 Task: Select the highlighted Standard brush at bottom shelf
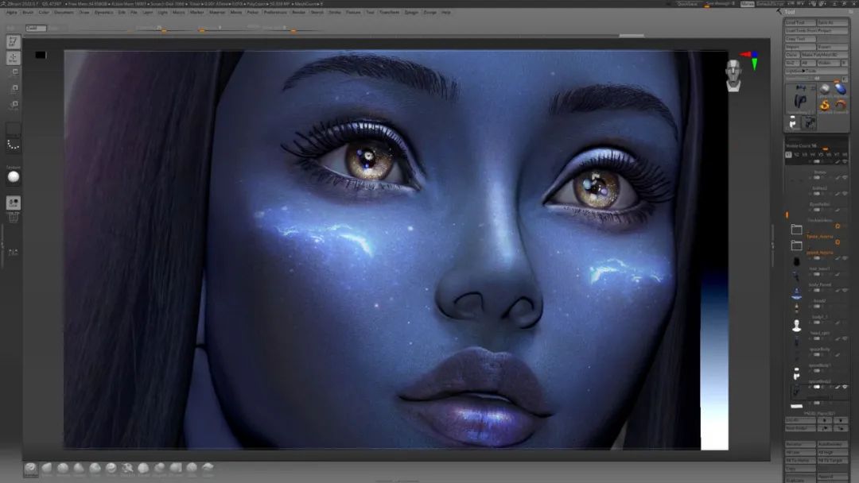click(31, 469)
